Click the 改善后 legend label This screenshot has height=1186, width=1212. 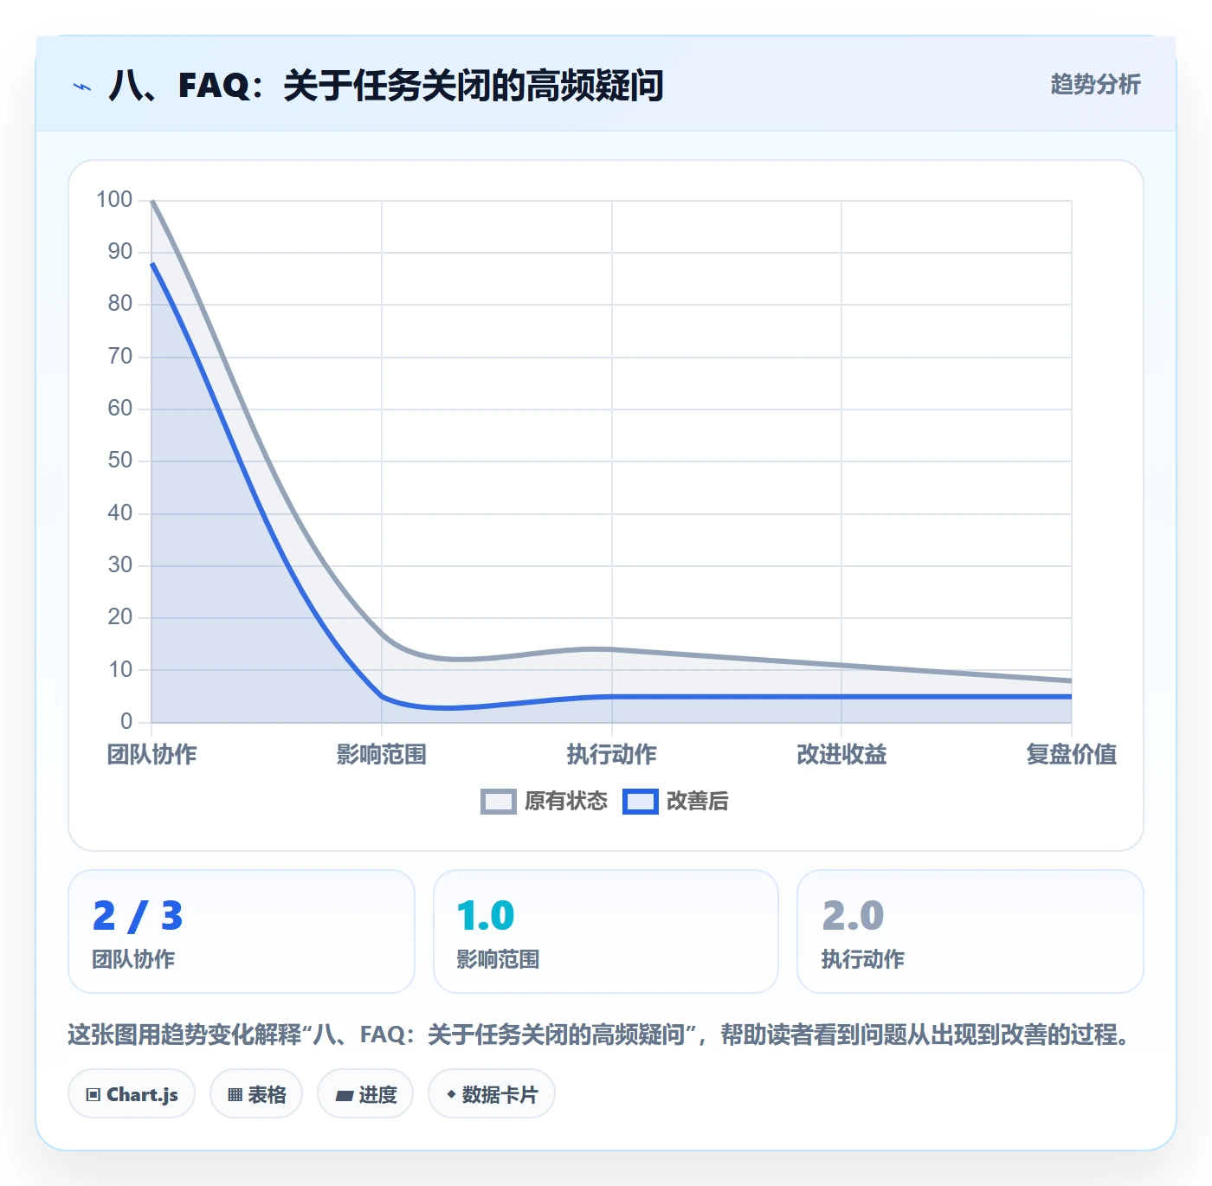[x=697, y=802]
